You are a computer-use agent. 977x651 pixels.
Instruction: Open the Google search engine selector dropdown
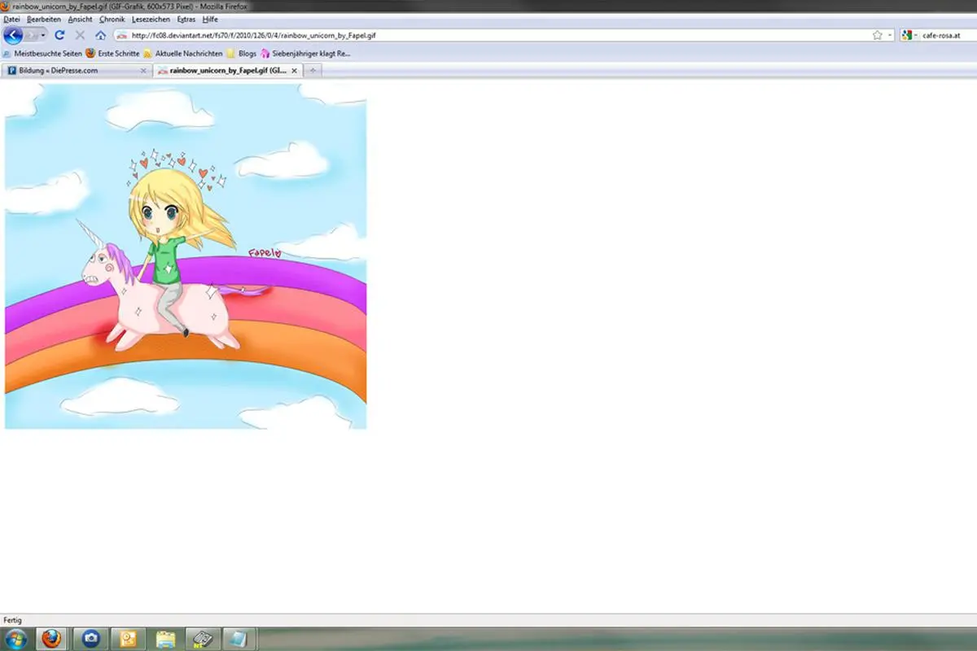(908, 35)
